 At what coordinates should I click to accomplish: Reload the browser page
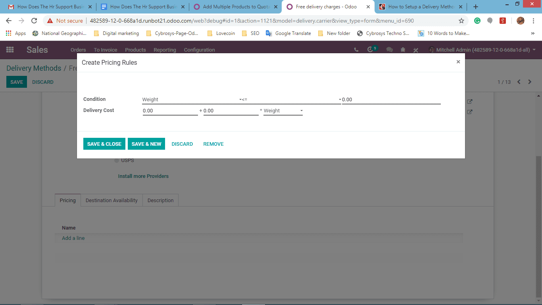(34, 21)
